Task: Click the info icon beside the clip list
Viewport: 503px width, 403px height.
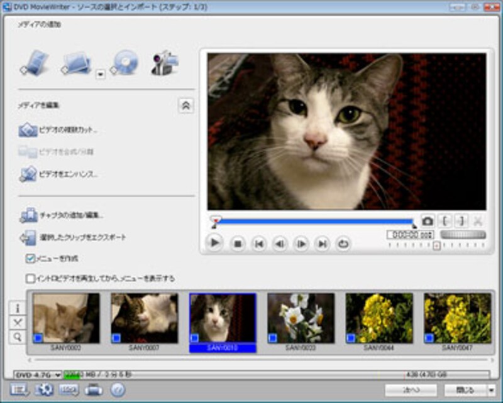Action: [x=18, y=308]
